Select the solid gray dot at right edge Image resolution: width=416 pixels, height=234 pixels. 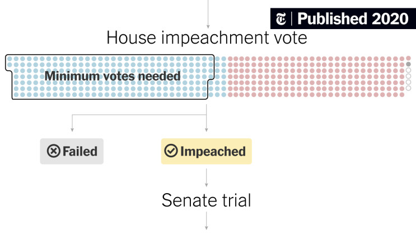408,64
